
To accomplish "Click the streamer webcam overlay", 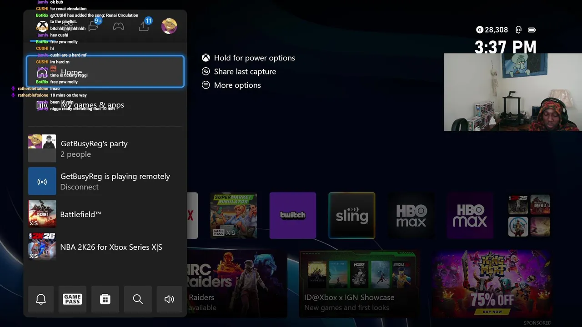I will 513,92.
